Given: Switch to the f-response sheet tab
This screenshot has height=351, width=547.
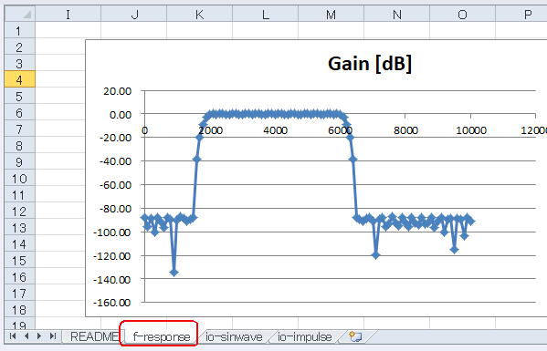Looking at the screenshot, I should [162, 336].
